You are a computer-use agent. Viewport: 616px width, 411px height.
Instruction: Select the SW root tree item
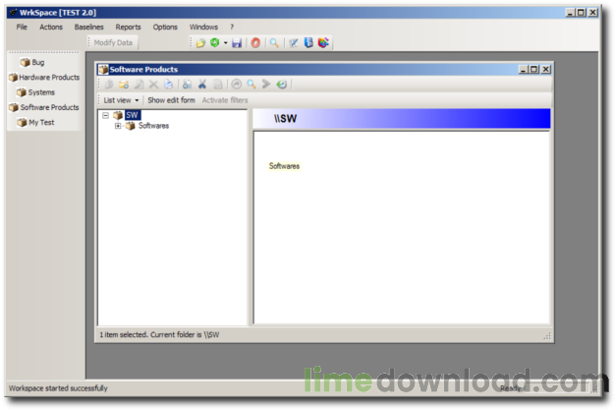(133, 115)
